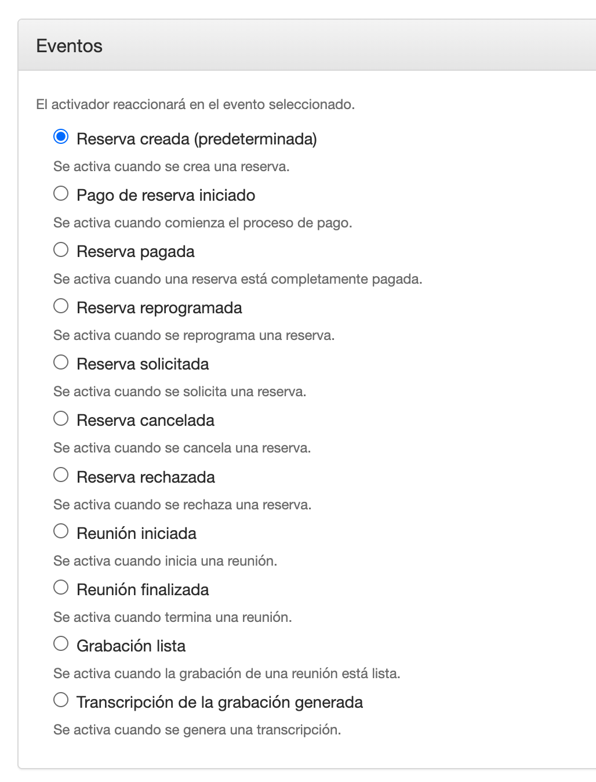
Task: Select the 'Pago de reserva iniciado' radio button
Action: tap(61, 193)
